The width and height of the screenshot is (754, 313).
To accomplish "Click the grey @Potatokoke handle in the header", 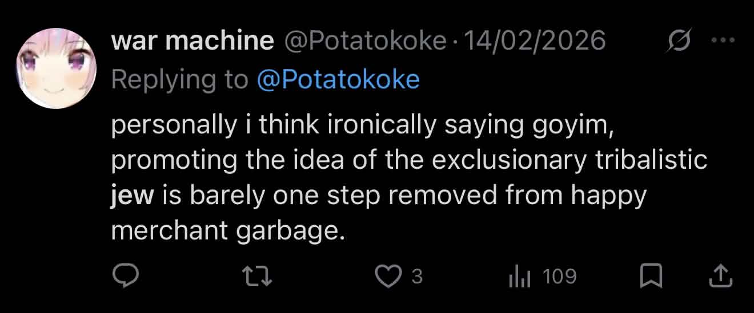I will coord(365,41).
